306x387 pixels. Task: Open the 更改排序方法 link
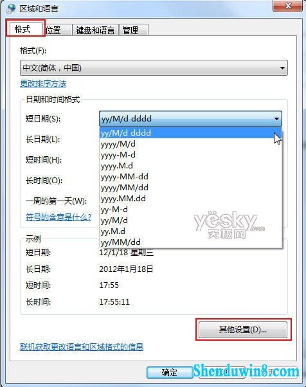tap(43, 84)
